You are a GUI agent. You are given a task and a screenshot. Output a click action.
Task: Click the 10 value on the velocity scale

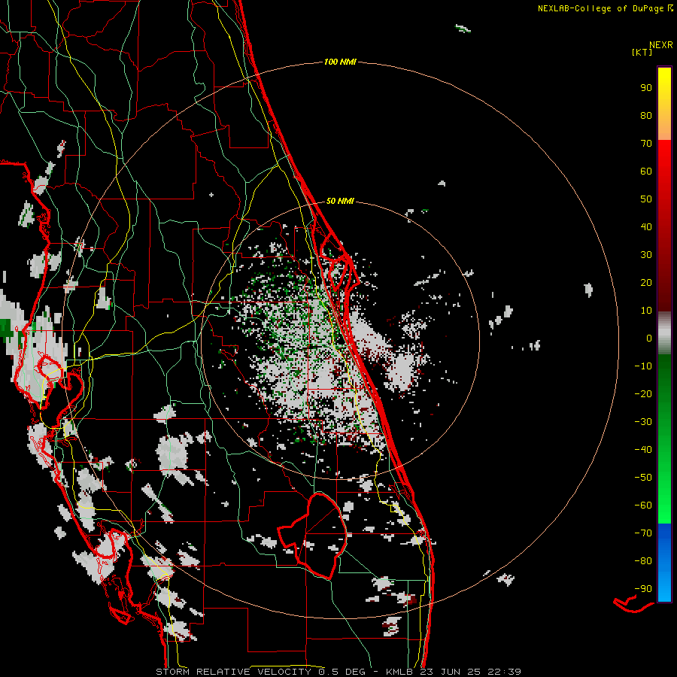[646, 311]
